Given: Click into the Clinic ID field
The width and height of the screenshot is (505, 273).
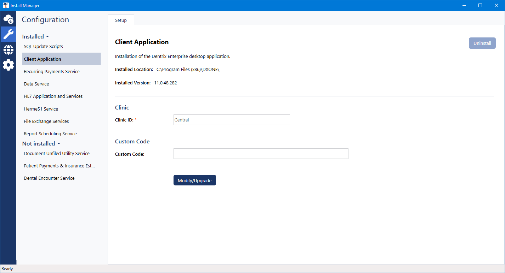Looking at the screenshot, I should (x=232, y=120).
